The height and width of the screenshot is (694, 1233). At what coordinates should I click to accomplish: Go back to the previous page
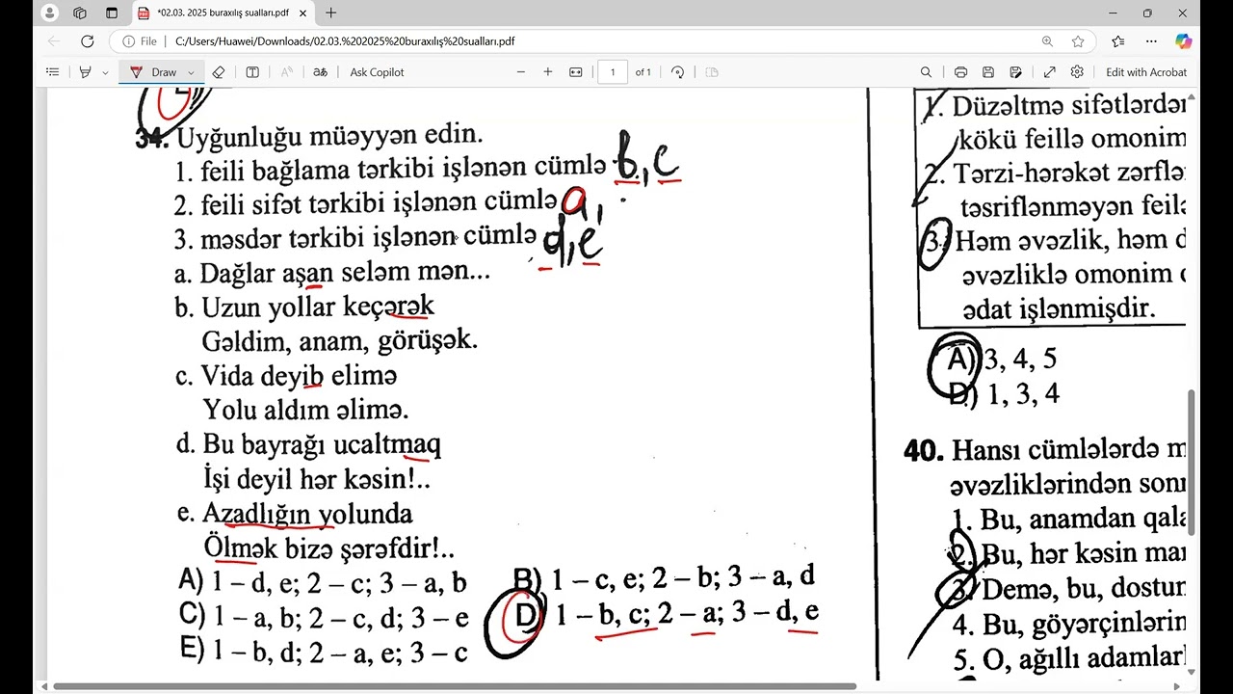[54, 41]
